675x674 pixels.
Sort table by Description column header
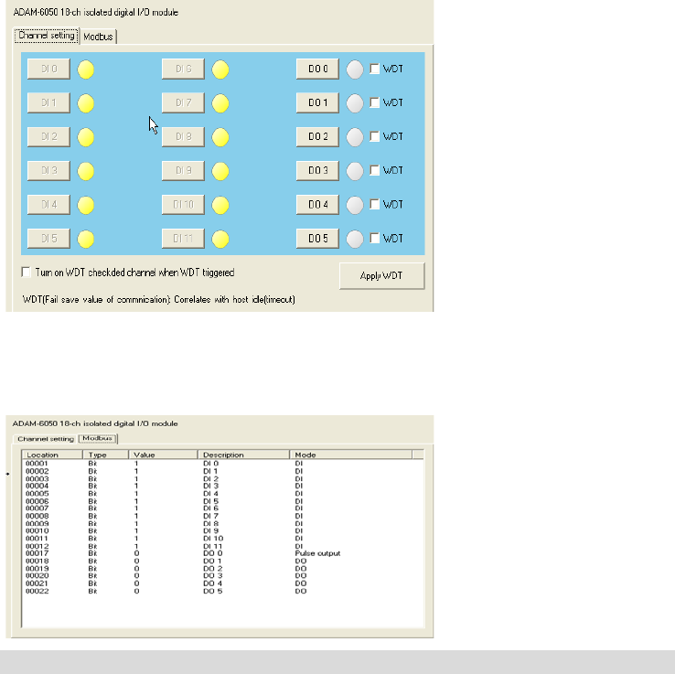click(243, 455)
